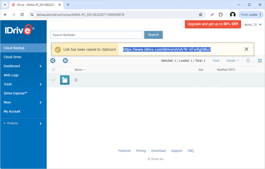Click the highlighted share link URL
This screenshot has height=169, width=265.
(167, 49)
